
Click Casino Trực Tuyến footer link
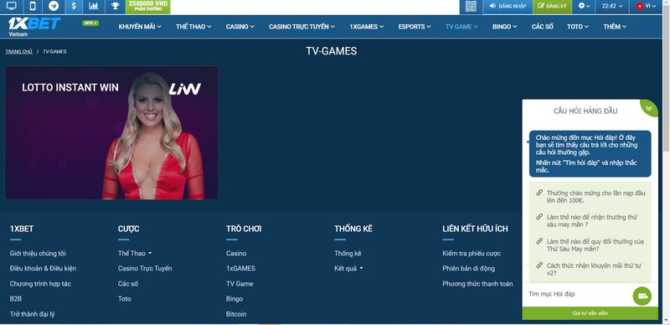click(x=145, y=269)
